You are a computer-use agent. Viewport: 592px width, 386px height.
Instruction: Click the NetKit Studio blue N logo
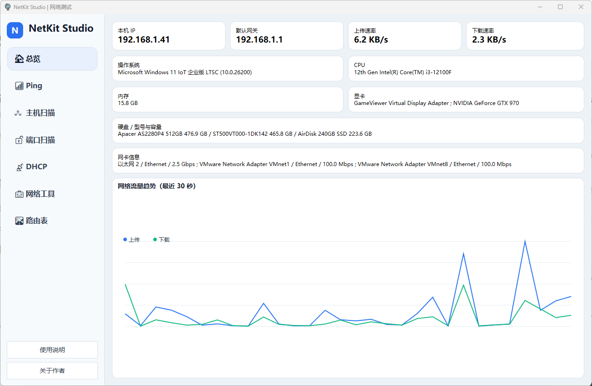(15, 30)
